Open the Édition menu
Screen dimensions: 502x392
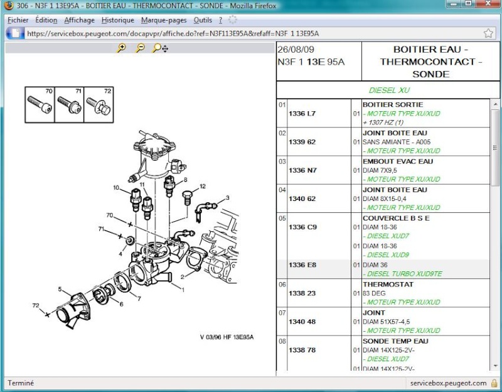[x=46, y=20]
